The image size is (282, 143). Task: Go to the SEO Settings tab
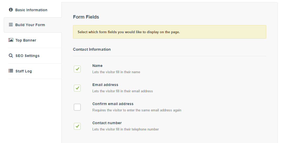pyautogui.click(x=27, y=56)
